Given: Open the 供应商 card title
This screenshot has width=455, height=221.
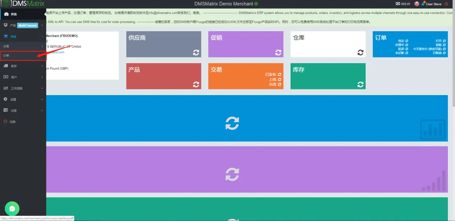Looking at the screenshot, I should pos(137,38).
